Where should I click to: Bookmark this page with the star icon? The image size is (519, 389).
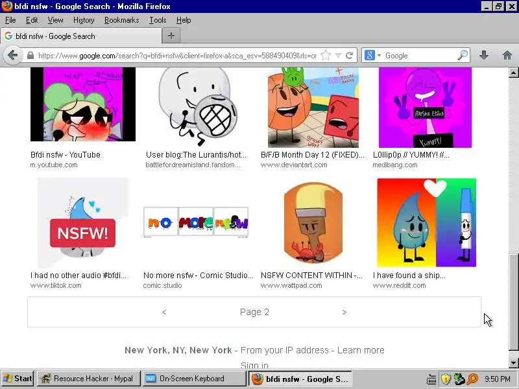coord(326,55)
